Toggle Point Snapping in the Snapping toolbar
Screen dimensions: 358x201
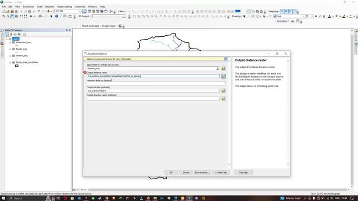282,11
